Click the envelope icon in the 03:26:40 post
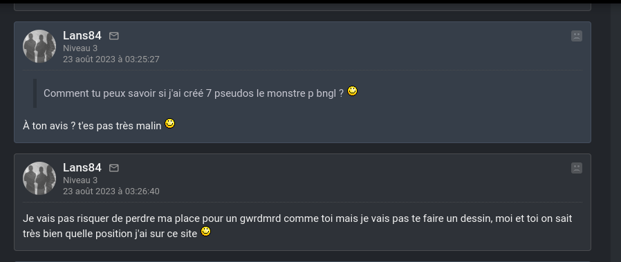 [x=113, y=168]
